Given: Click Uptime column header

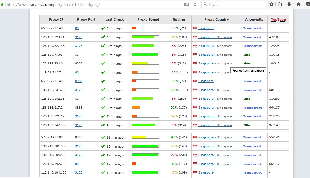Looking at the screenshot, I should (179, 19).
